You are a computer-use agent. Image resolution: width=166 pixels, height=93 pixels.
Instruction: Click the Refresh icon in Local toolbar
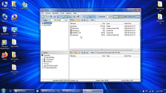tap(87, 52)
